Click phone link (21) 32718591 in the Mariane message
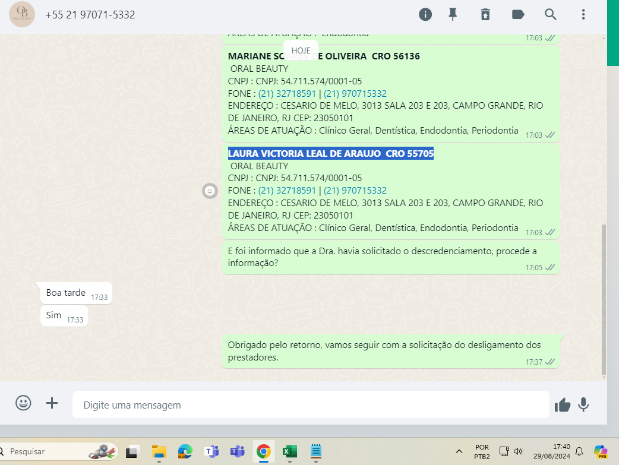Screen dimensions: 619x465 (x=287, y=94)
